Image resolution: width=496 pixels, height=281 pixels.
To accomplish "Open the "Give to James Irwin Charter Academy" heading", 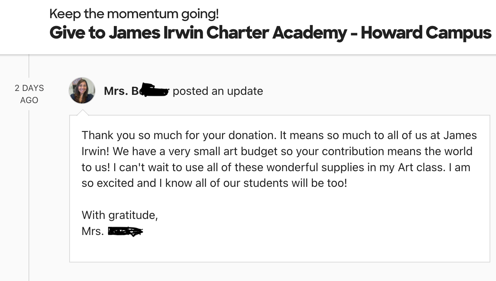I will click(198, 33).
